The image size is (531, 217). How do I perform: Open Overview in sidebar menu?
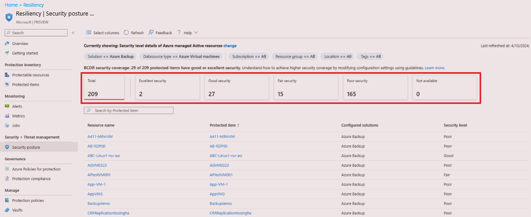click(20, 43)
